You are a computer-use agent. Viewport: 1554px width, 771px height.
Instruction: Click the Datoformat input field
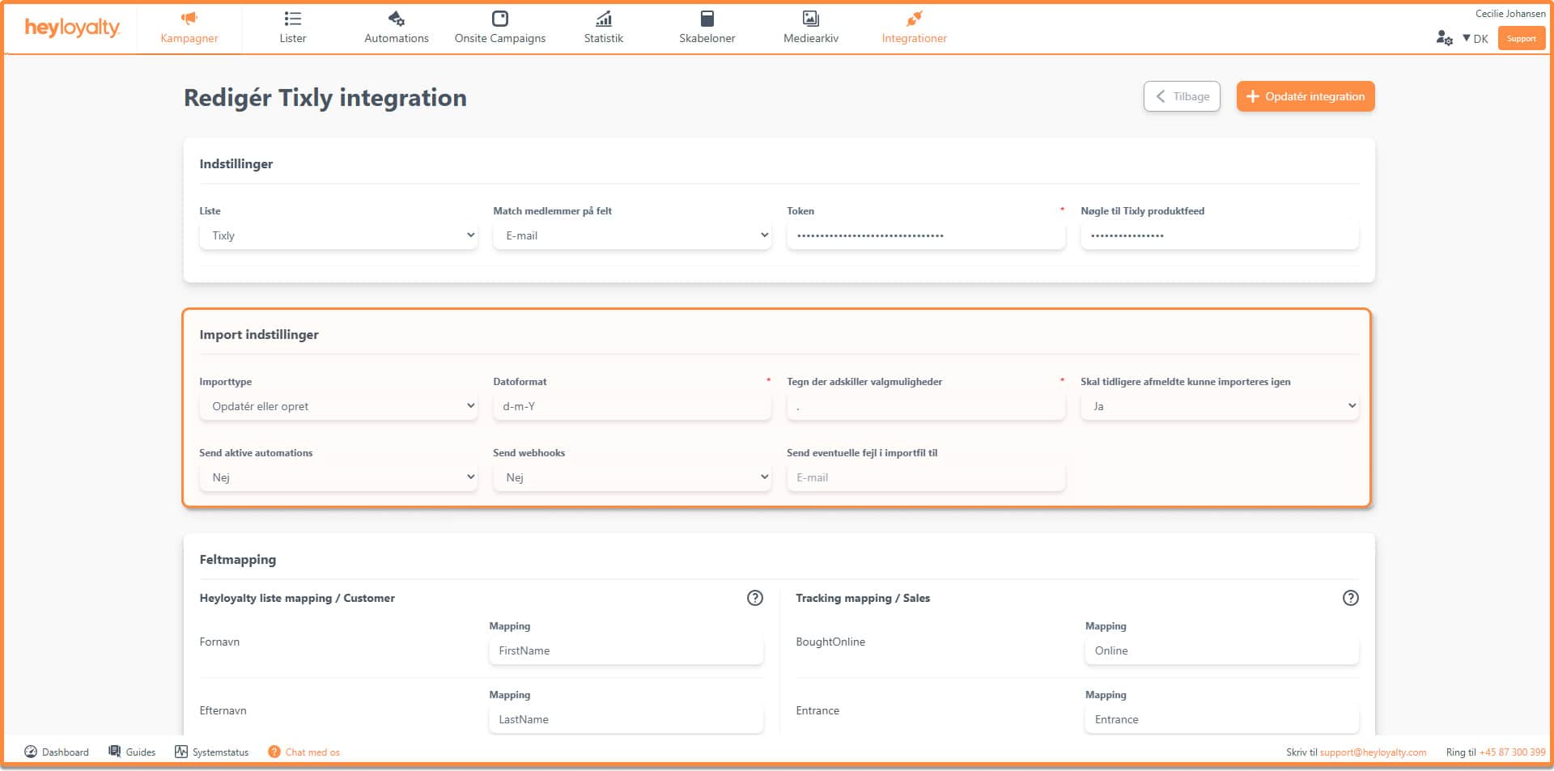coord(631,406)
